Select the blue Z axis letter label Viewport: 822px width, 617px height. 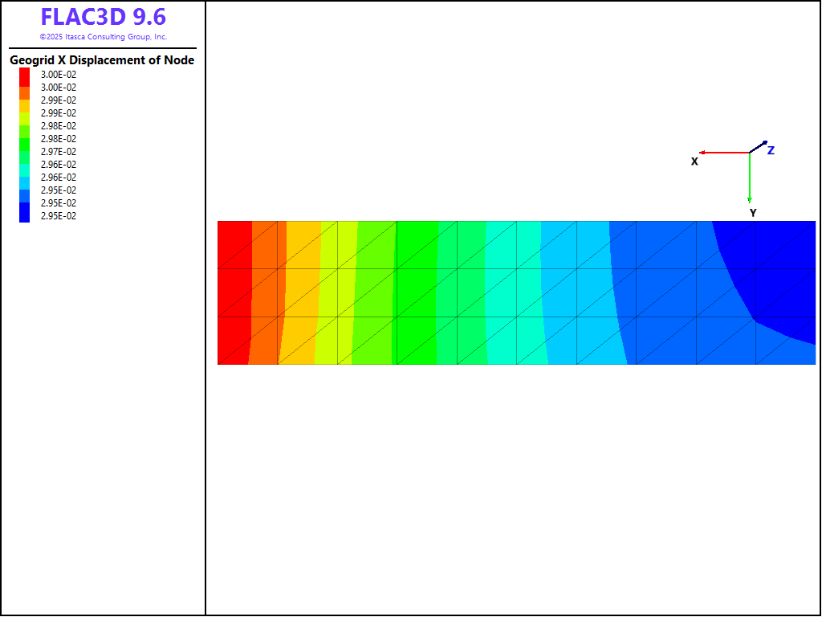tap(771, 150)
